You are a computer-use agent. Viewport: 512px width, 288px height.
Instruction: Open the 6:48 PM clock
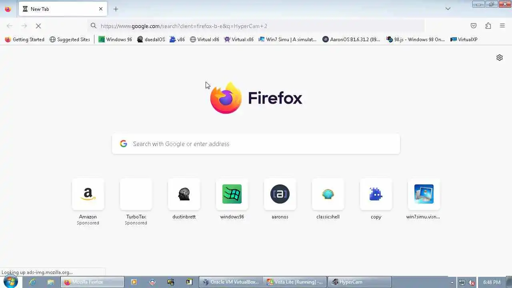pyautogui.click(x=492, y=282)
